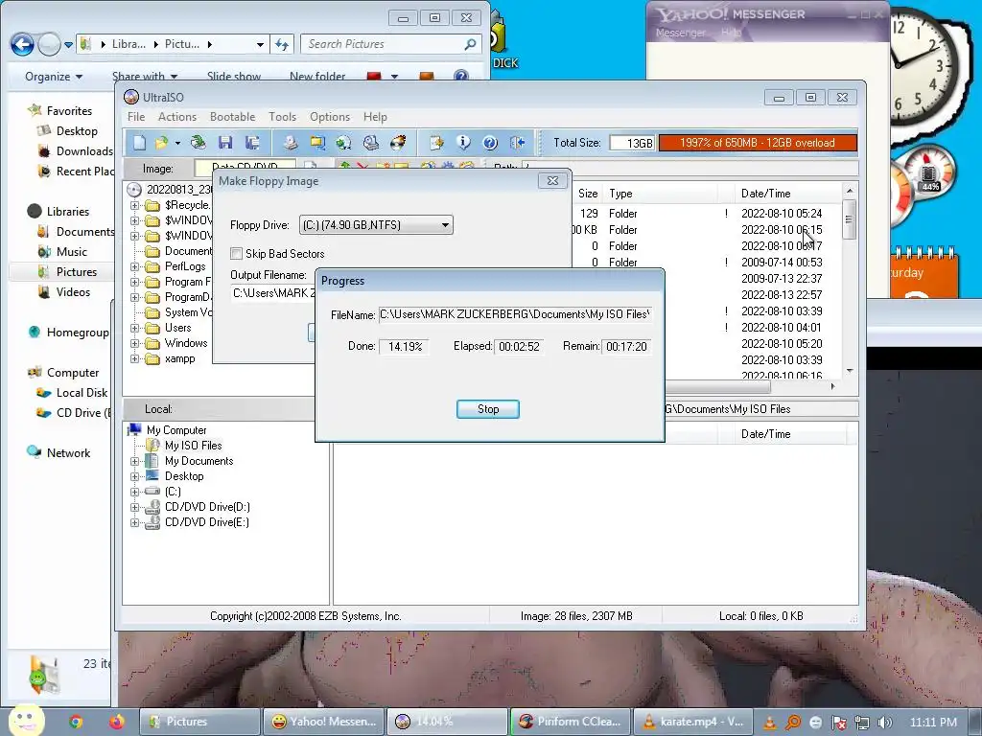Viewport: 982px width, 736px height.
Task: Switch to Piriform CCleaner taskbar button
Action: pyautogui.click(x=571, y=722)
